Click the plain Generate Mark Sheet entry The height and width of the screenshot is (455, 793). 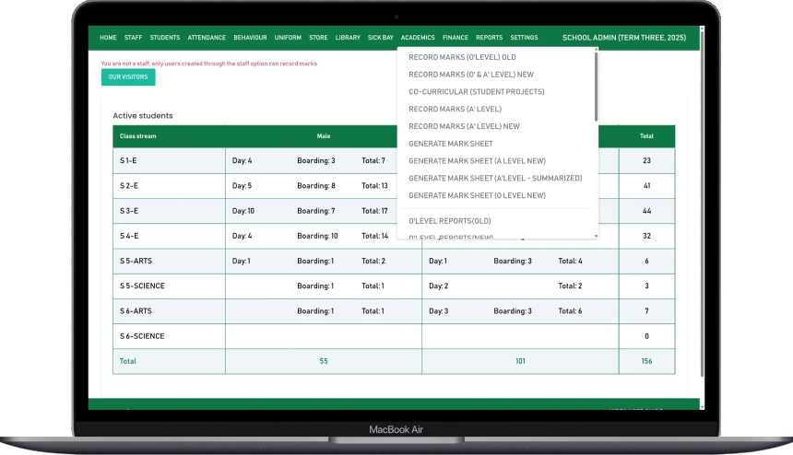tap(451, 144)
